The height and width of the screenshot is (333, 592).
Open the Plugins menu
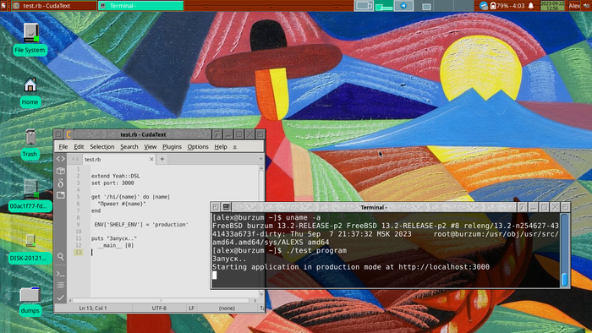pos(172,147)
